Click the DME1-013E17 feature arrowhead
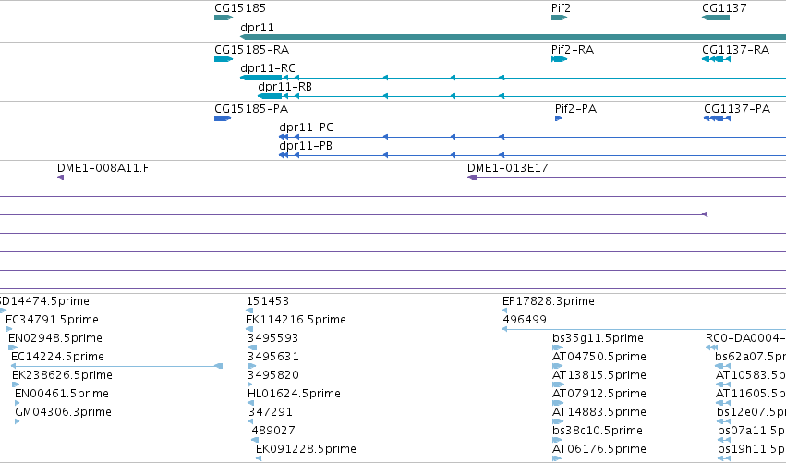786x463 pixels. 472,177
